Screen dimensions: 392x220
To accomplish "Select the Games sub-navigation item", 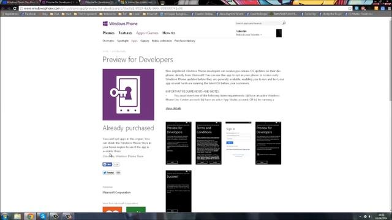I will pyautogui.click(x=145, y=41).
